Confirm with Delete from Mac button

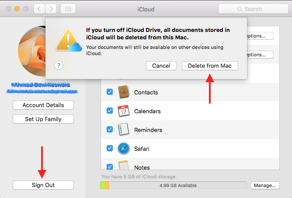(210, 66)
